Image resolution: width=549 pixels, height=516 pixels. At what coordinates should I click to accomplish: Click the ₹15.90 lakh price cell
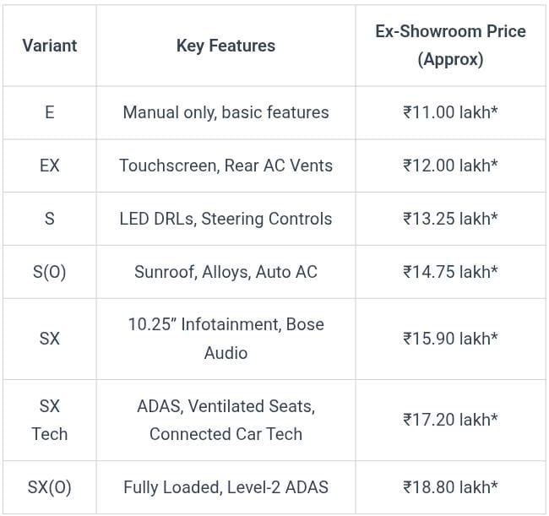coord(450,339)
